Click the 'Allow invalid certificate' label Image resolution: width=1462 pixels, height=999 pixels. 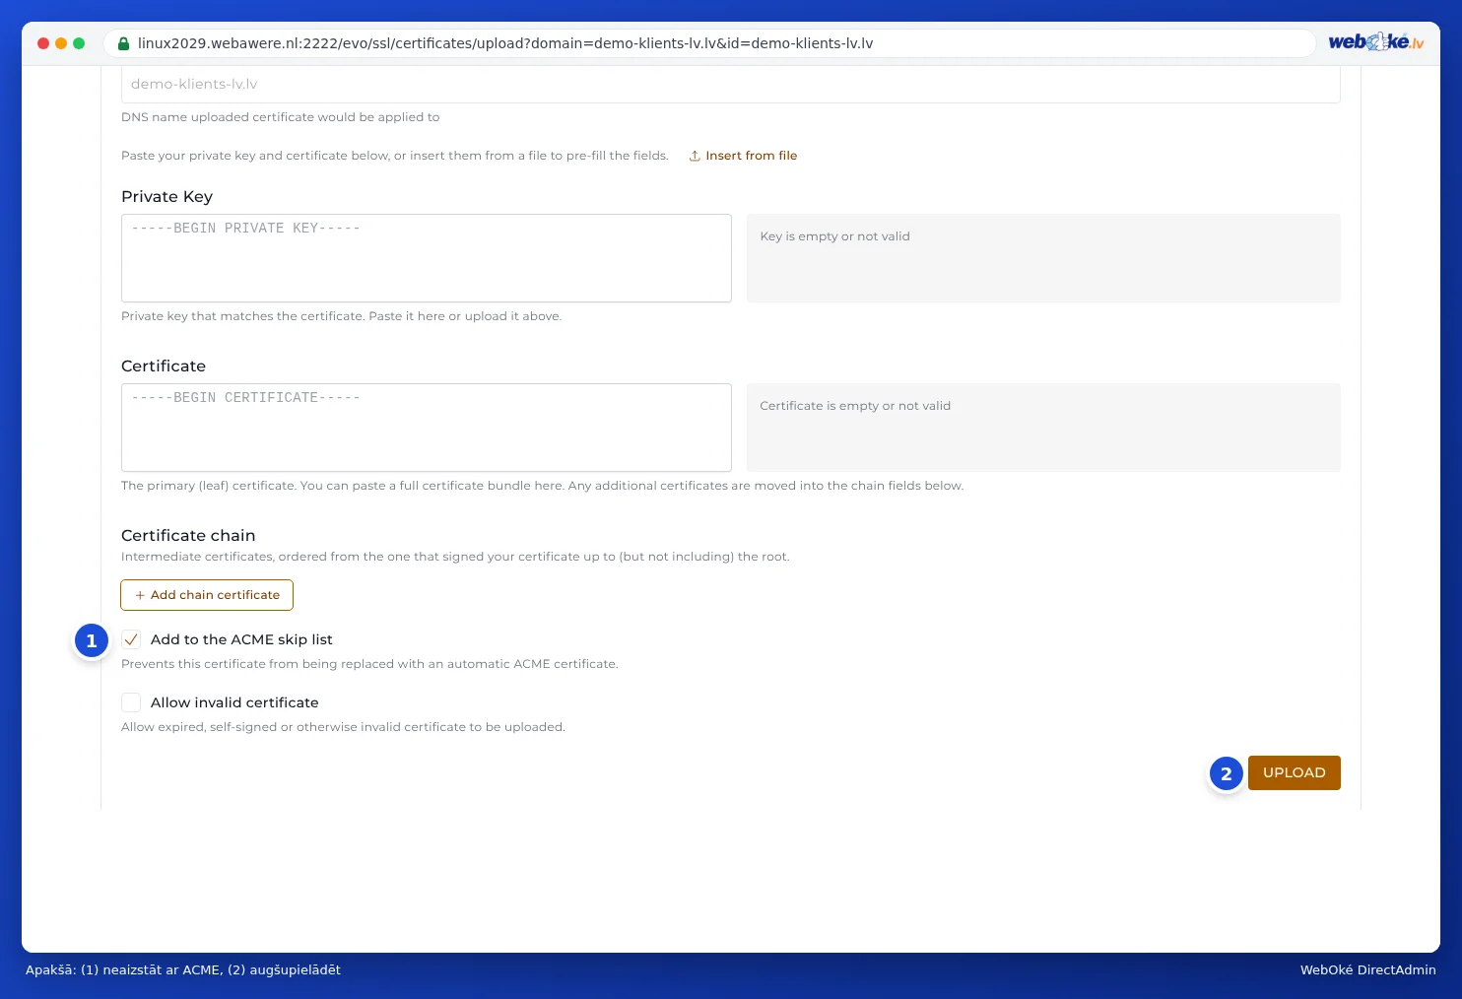point(234,702)
